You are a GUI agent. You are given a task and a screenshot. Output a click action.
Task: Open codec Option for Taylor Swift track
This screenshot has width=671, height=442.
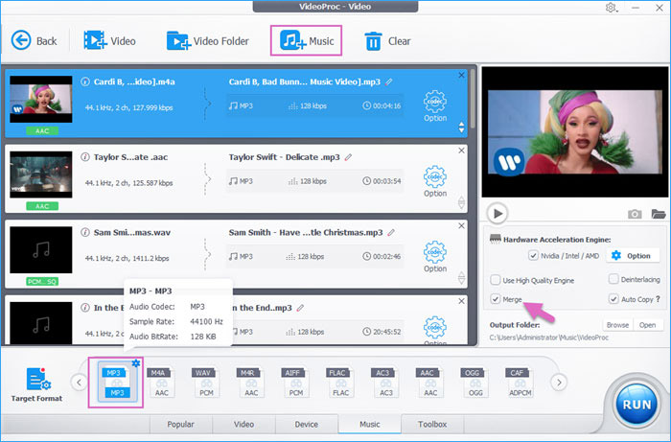(x=435, y=181)
